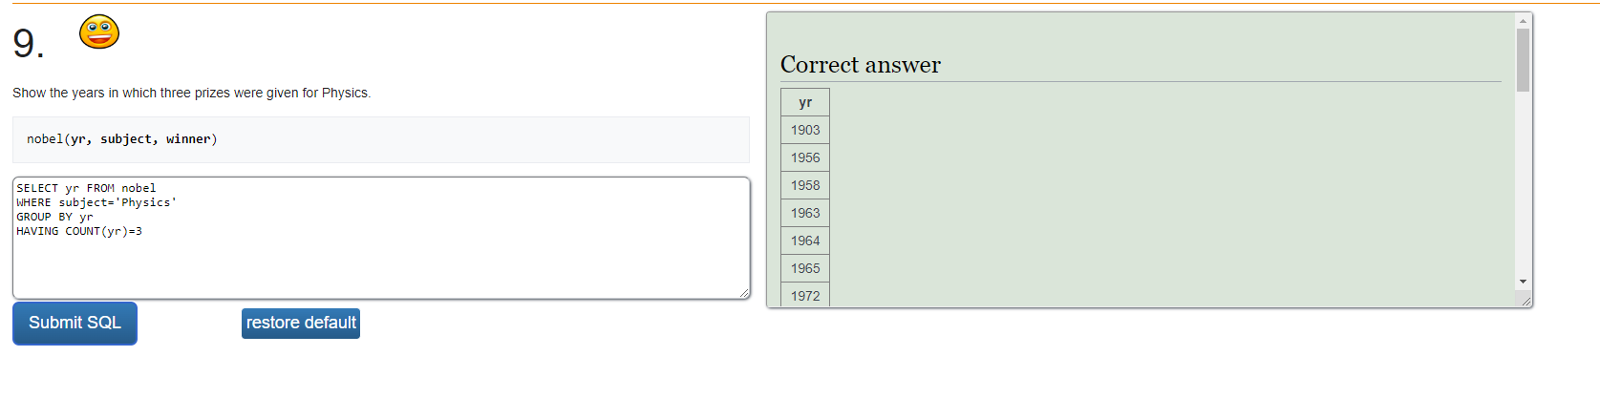This screenshot has height=398, width=1600.
Task: Click the scroll up arrow in the answer panel
Action: [1524, 20]
